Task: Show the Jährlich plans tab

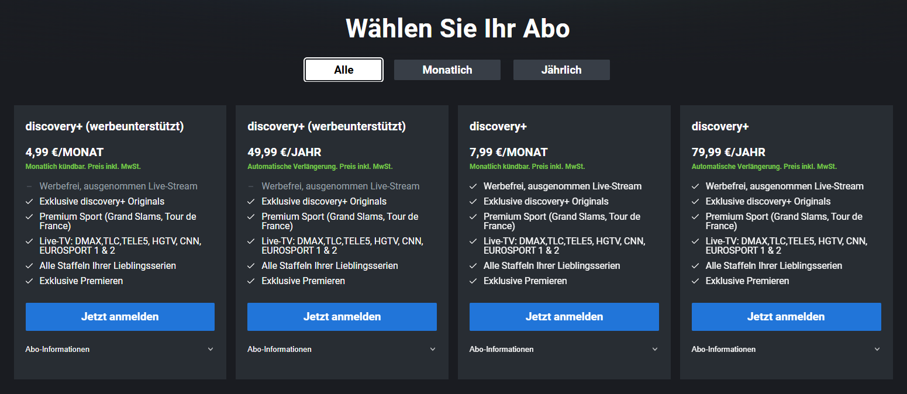Action: tap(561, 70)
